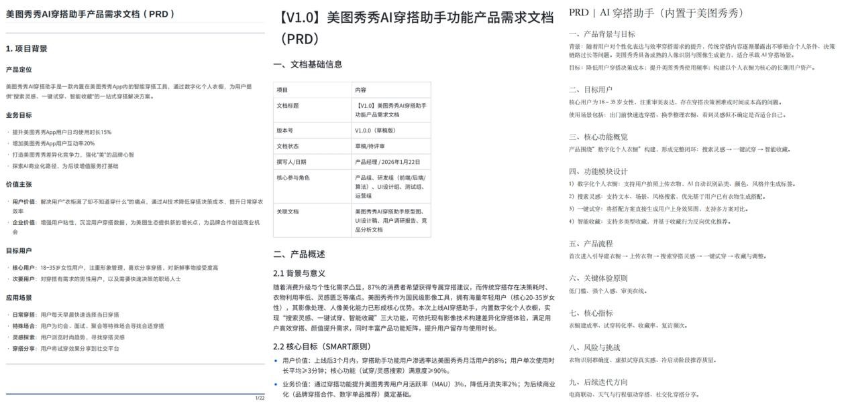Select the "四、功能模块设计" heading

pos(598,171)
